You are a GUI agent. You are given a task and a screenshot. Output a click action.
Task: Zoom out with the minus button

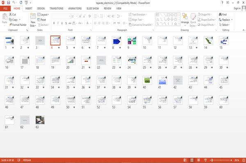click(x=210, y=160)
